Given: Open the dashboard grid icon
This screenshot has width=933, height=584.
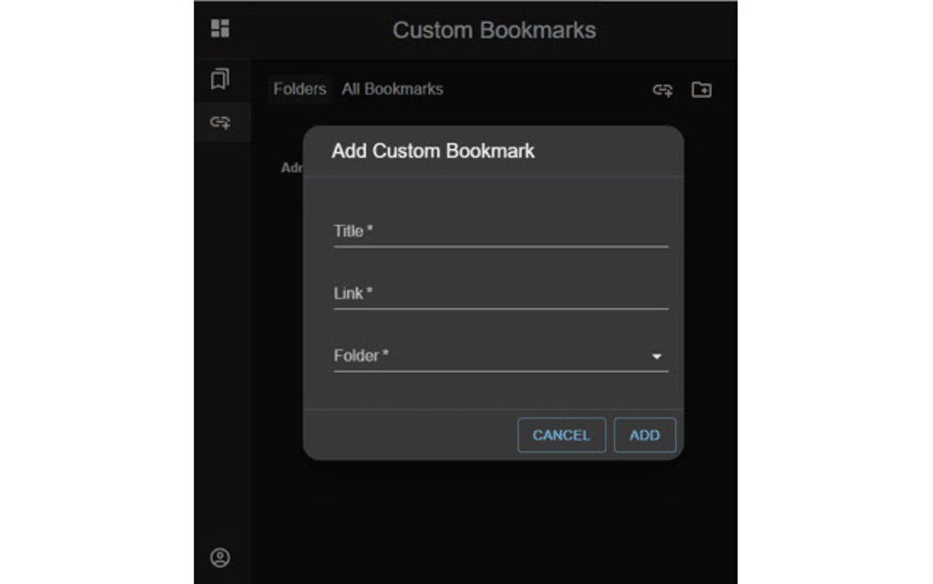Looking at the screenshot, I should 220,28.
